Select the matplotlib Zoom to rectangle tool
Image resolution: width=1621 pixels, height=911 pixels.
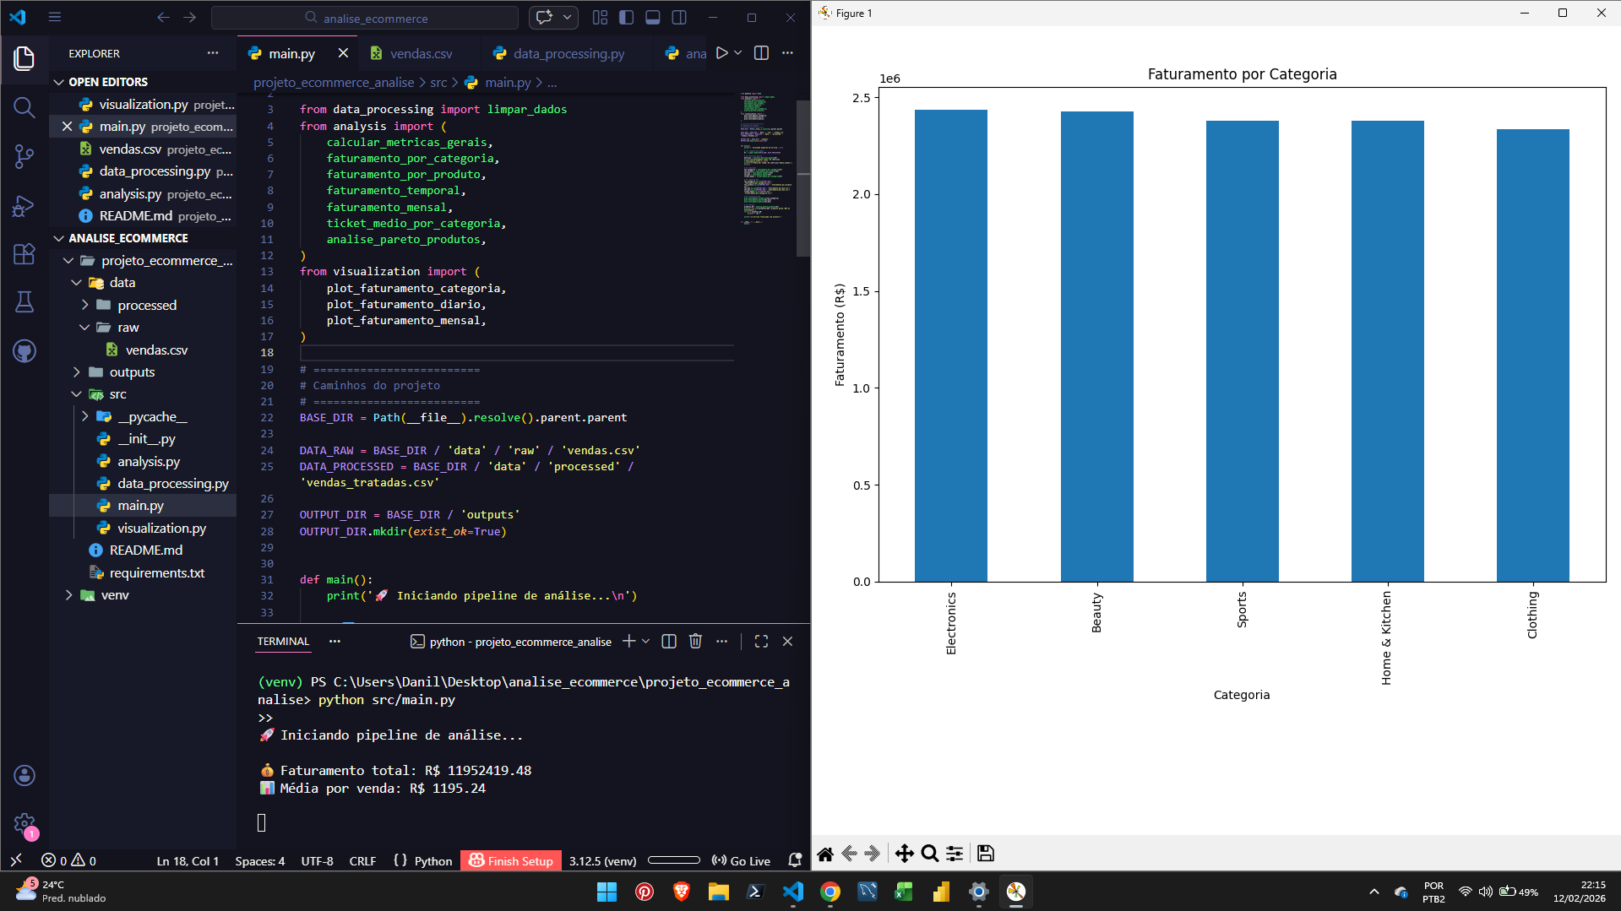click(x=930, y=854)
